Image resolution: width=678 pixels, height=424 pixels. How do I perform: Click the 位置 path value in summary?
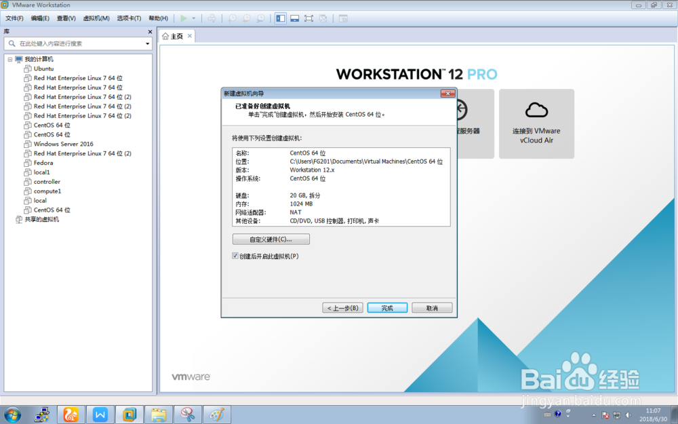pos(366,161)
